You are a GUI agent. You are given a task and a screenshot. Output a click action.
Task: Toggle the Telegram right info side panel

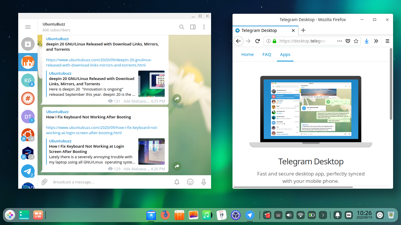pyautogui.click(x=193, y=27)
